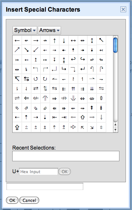Image resolution: width=132 pixels, height=210 pixels.
Task: Pick the tab symbol with two barred arrows
Action: (x=26, y=79)
